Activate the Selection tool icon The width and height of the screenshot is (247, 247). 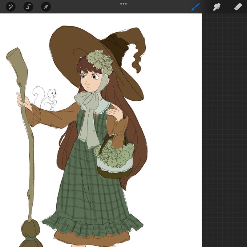[28, 7]
